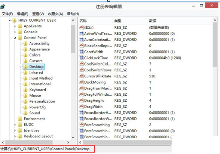Click the Registry Editor title bar icon
This screenshot has height=154, width=220.
tap(3, 6)
